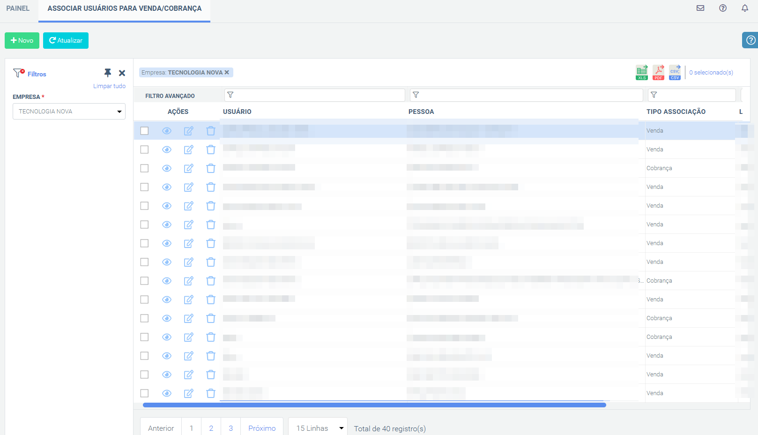Delete the ninth row record
758x435 pixels.
(x=211, y=281)
